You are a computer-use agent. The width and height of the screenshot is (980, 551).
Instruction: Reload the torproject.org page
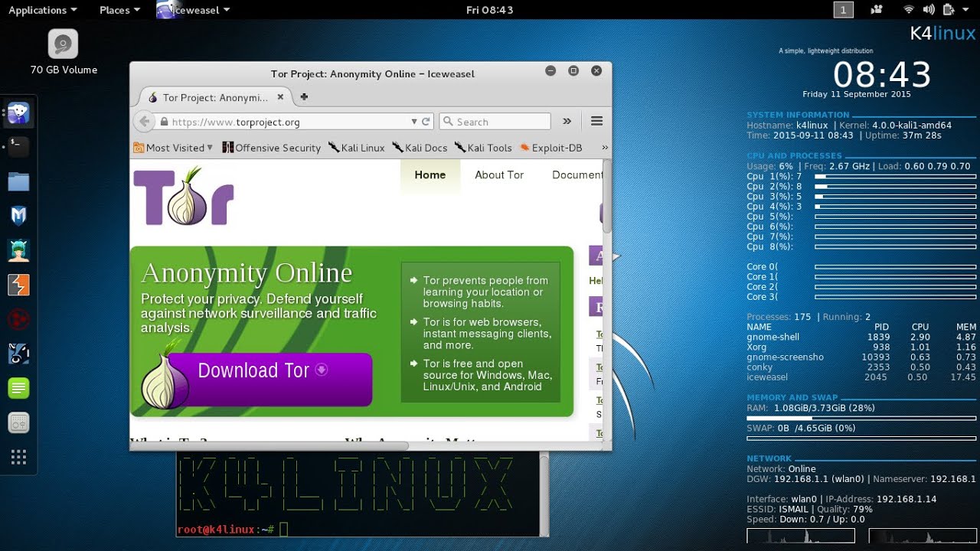(426, 122)
